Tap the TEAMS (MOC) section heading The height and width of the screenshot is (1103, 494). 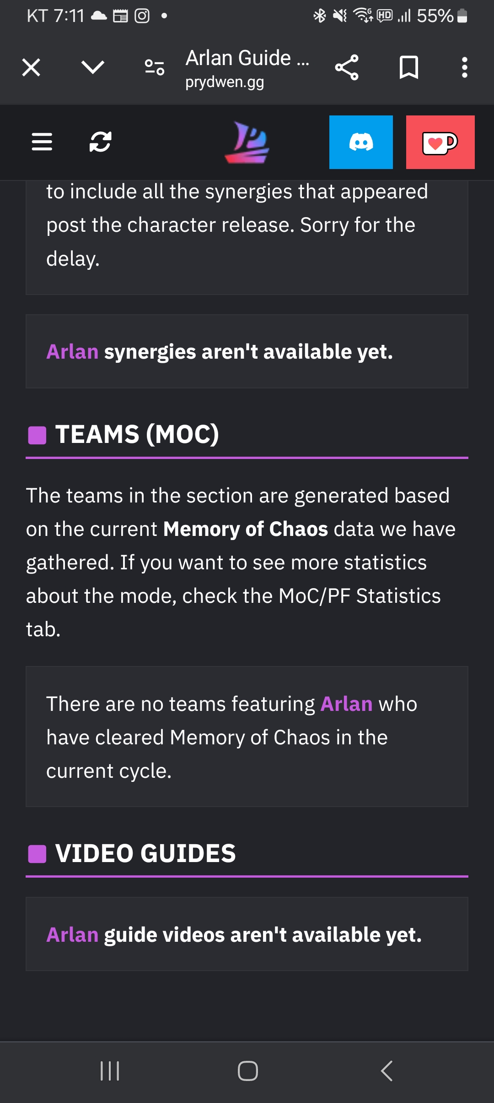[x=137, y=434]
